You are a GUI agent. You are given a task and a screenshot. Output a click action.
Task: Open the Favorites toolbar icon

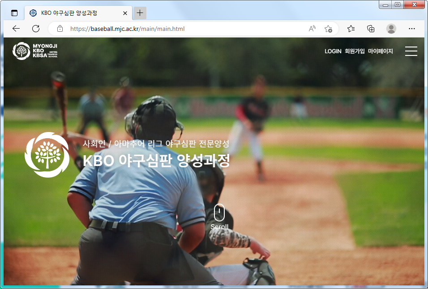pos(351,29)
